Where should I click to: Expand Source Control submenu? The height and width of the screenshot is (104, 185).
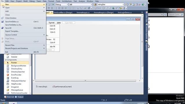point(23,35)
